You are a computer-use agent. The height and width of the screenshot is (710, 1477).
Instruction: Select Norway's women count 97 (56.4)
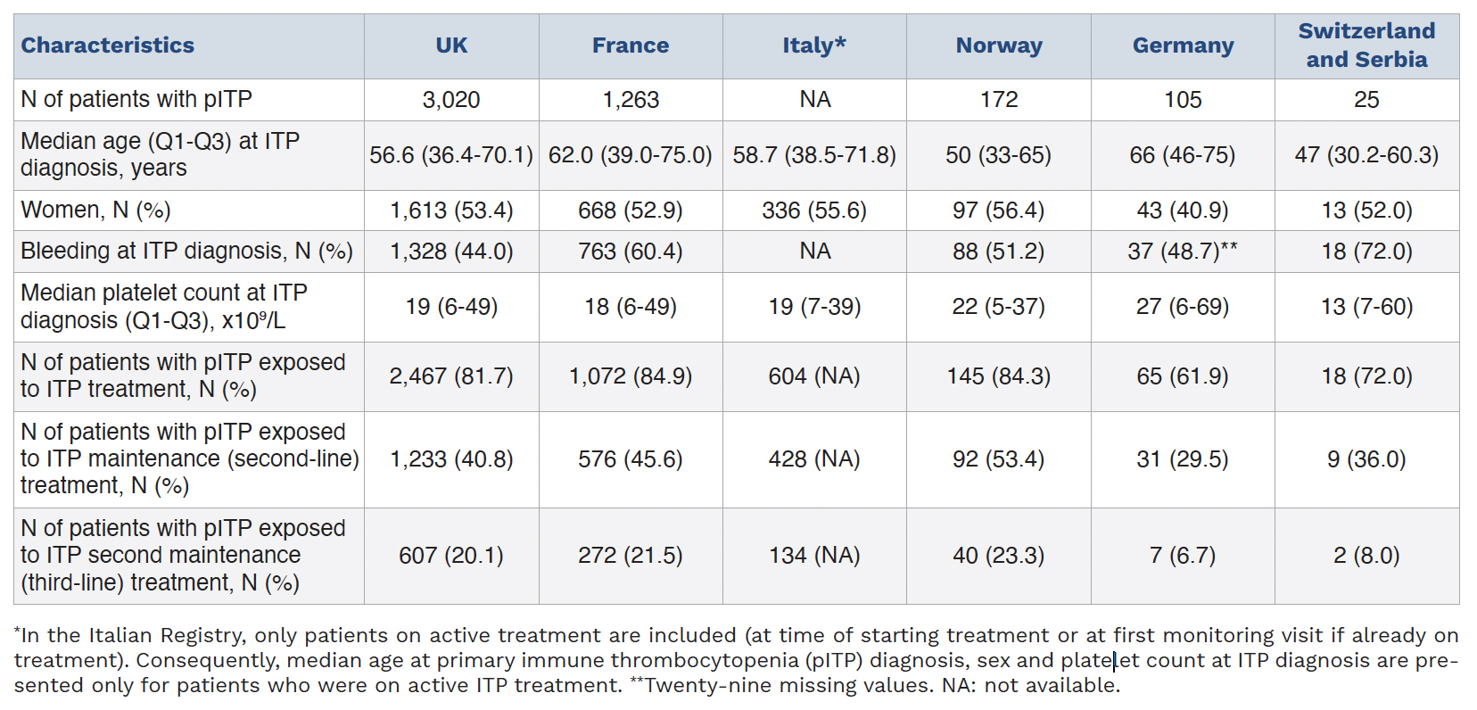999,211
